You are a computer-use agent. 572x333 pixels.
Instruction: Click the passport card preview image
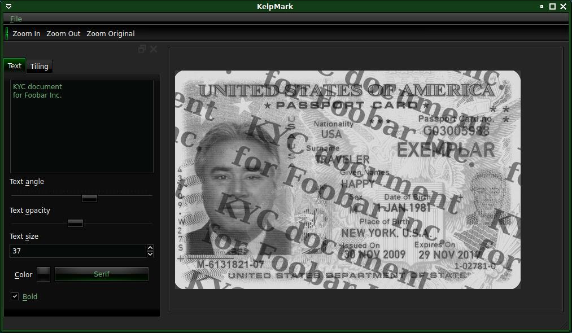(x=348, y=180)
